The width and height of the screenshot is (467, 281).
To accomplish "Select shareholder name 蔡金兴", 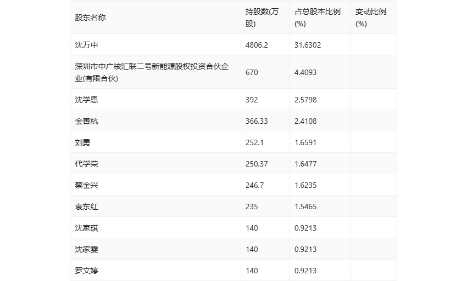I will coord(86,185).
